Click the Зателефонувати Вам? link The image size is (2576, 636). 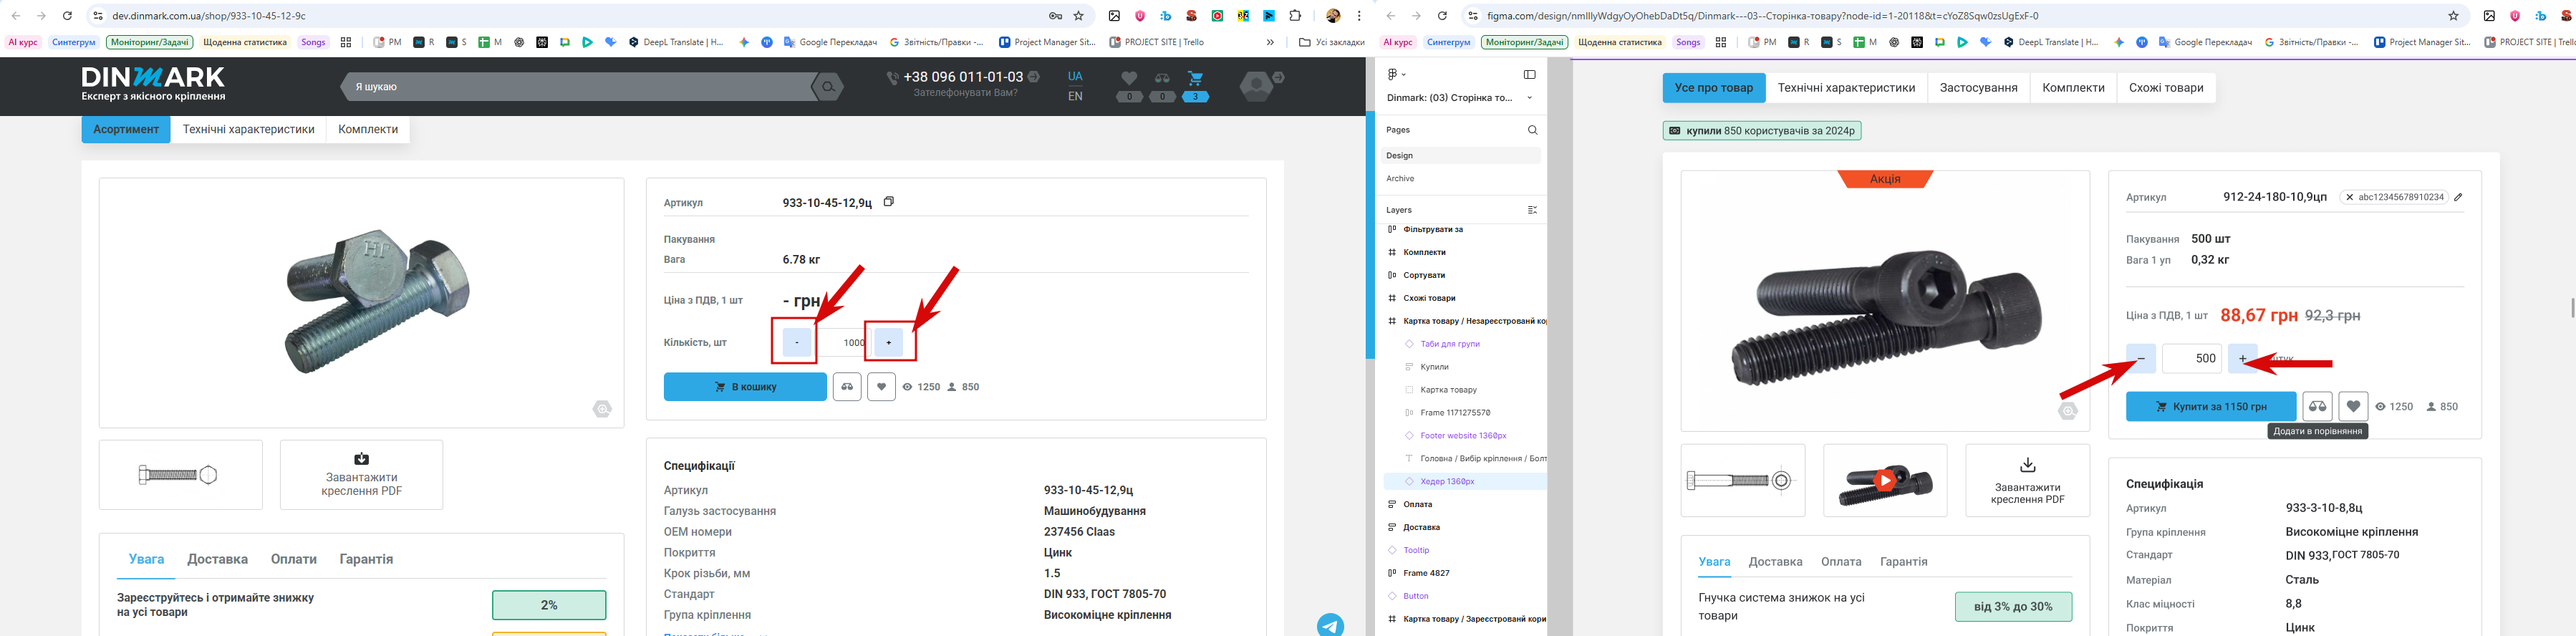[965, 93]
